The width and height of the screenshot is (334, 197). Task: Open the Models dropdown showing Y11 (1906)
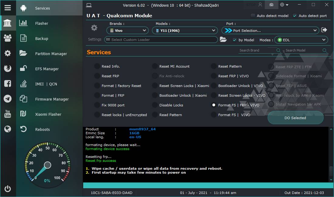pyautogui.click(x=185, y=30)
